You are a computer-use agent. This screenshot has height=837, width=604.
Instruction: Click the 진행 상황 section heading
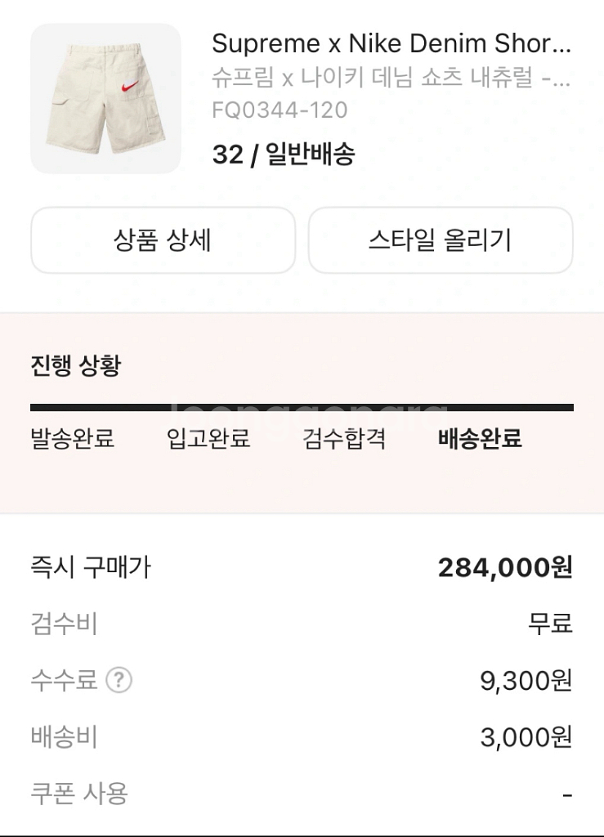pyautogui.click(x=75, y=365)
